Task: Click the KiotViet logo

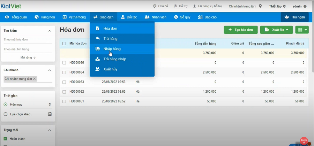Action: (11, 6)
